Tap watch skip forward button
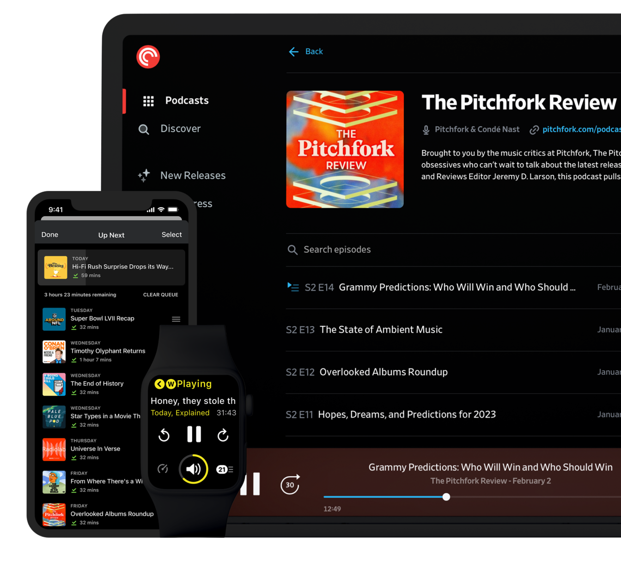 pos(223,435)
